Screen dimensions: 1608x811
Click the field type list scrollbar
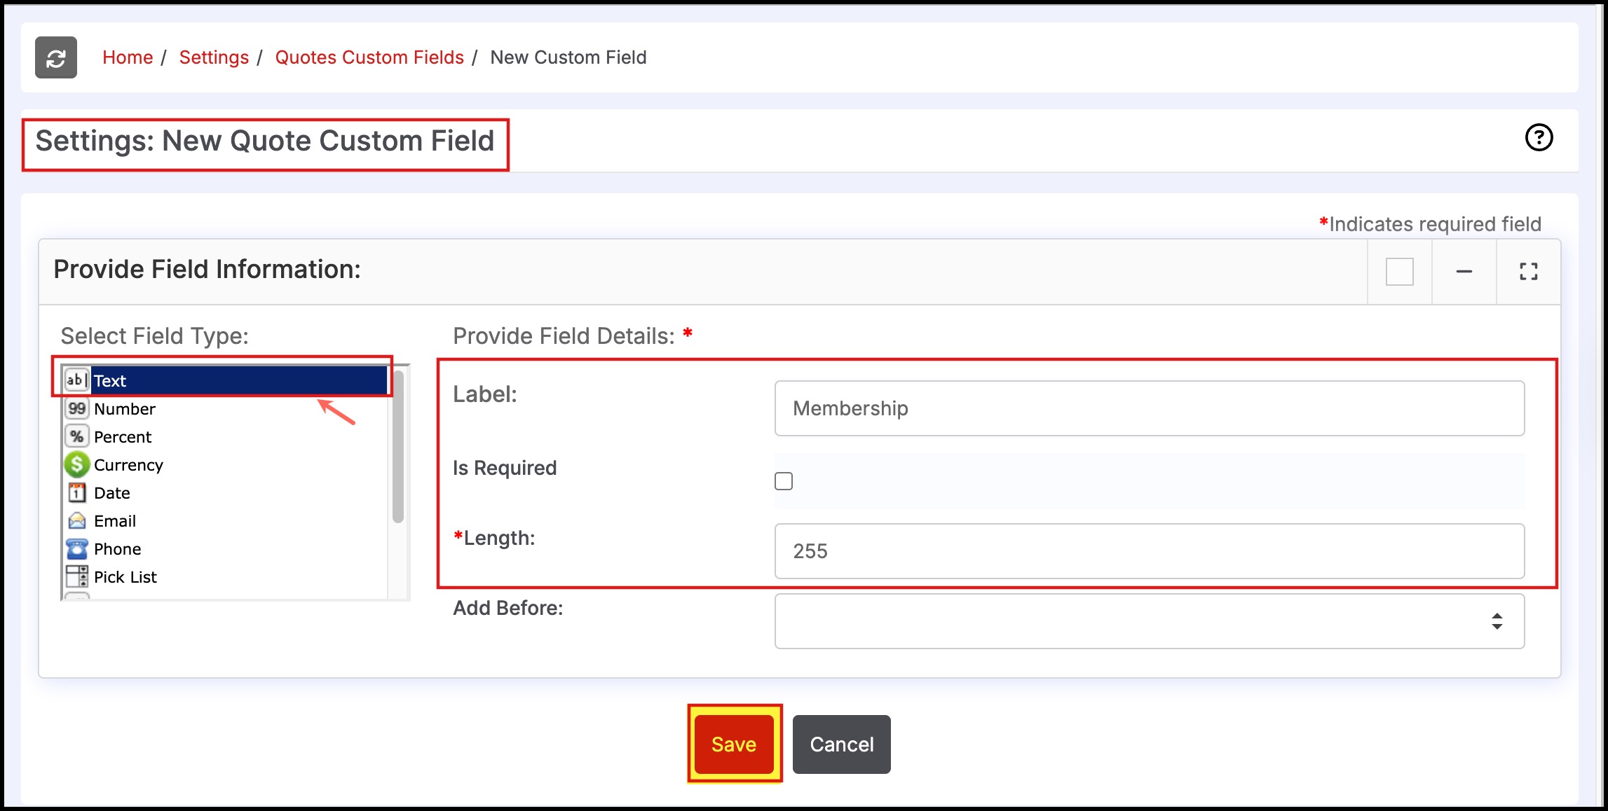click(x=398, y=447)
